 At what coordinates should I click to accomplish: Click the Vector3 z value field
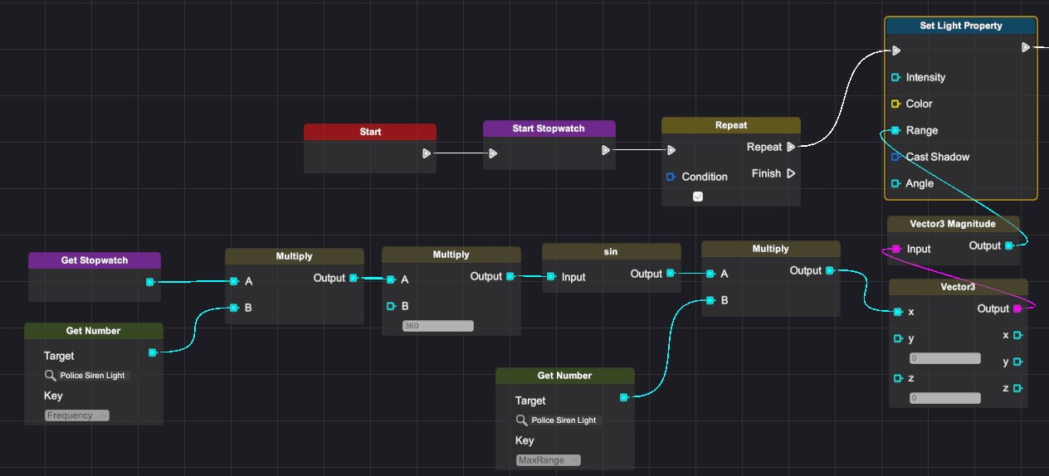coord(944,398)
